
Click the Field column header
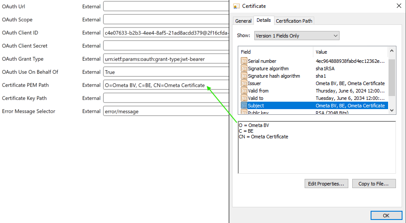tap(275, 52)
